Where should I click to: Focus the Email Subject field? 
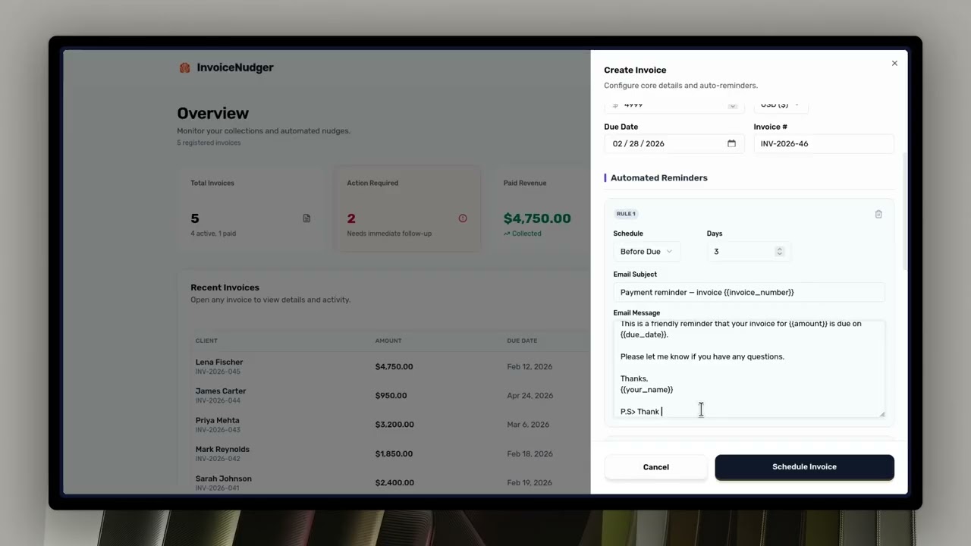(x=749, y=293)
